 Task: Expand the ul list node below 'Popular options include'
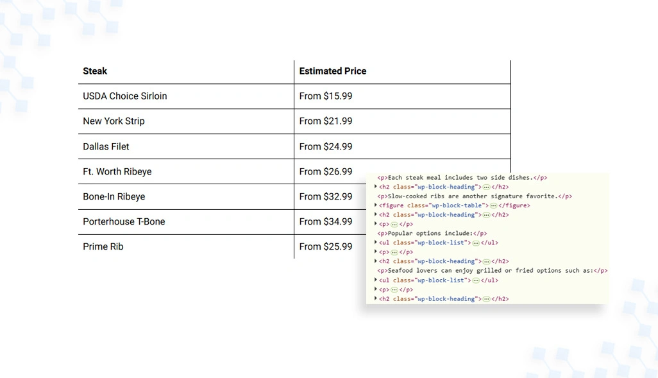coord(376,243)
